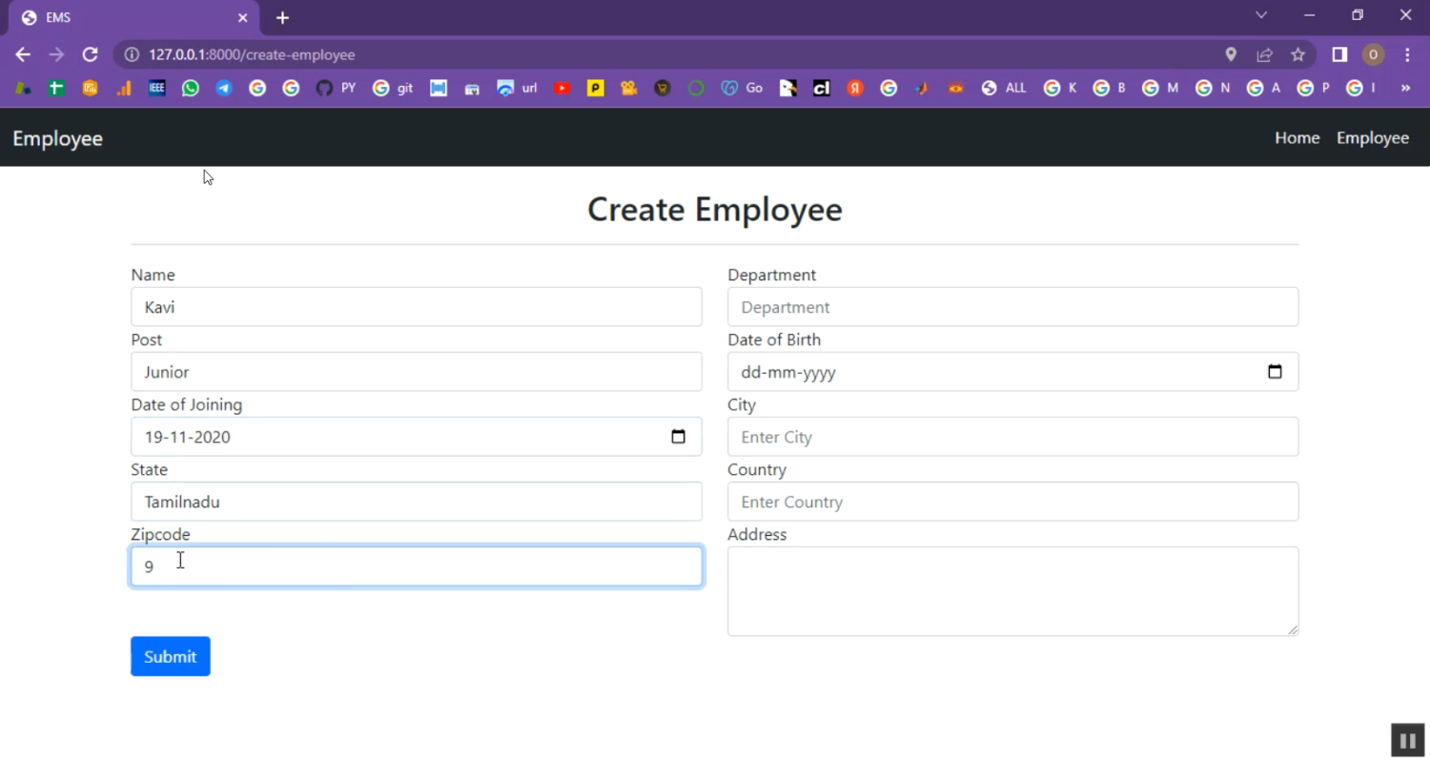Open Date of Birth calendar picker

(1275, 372)
